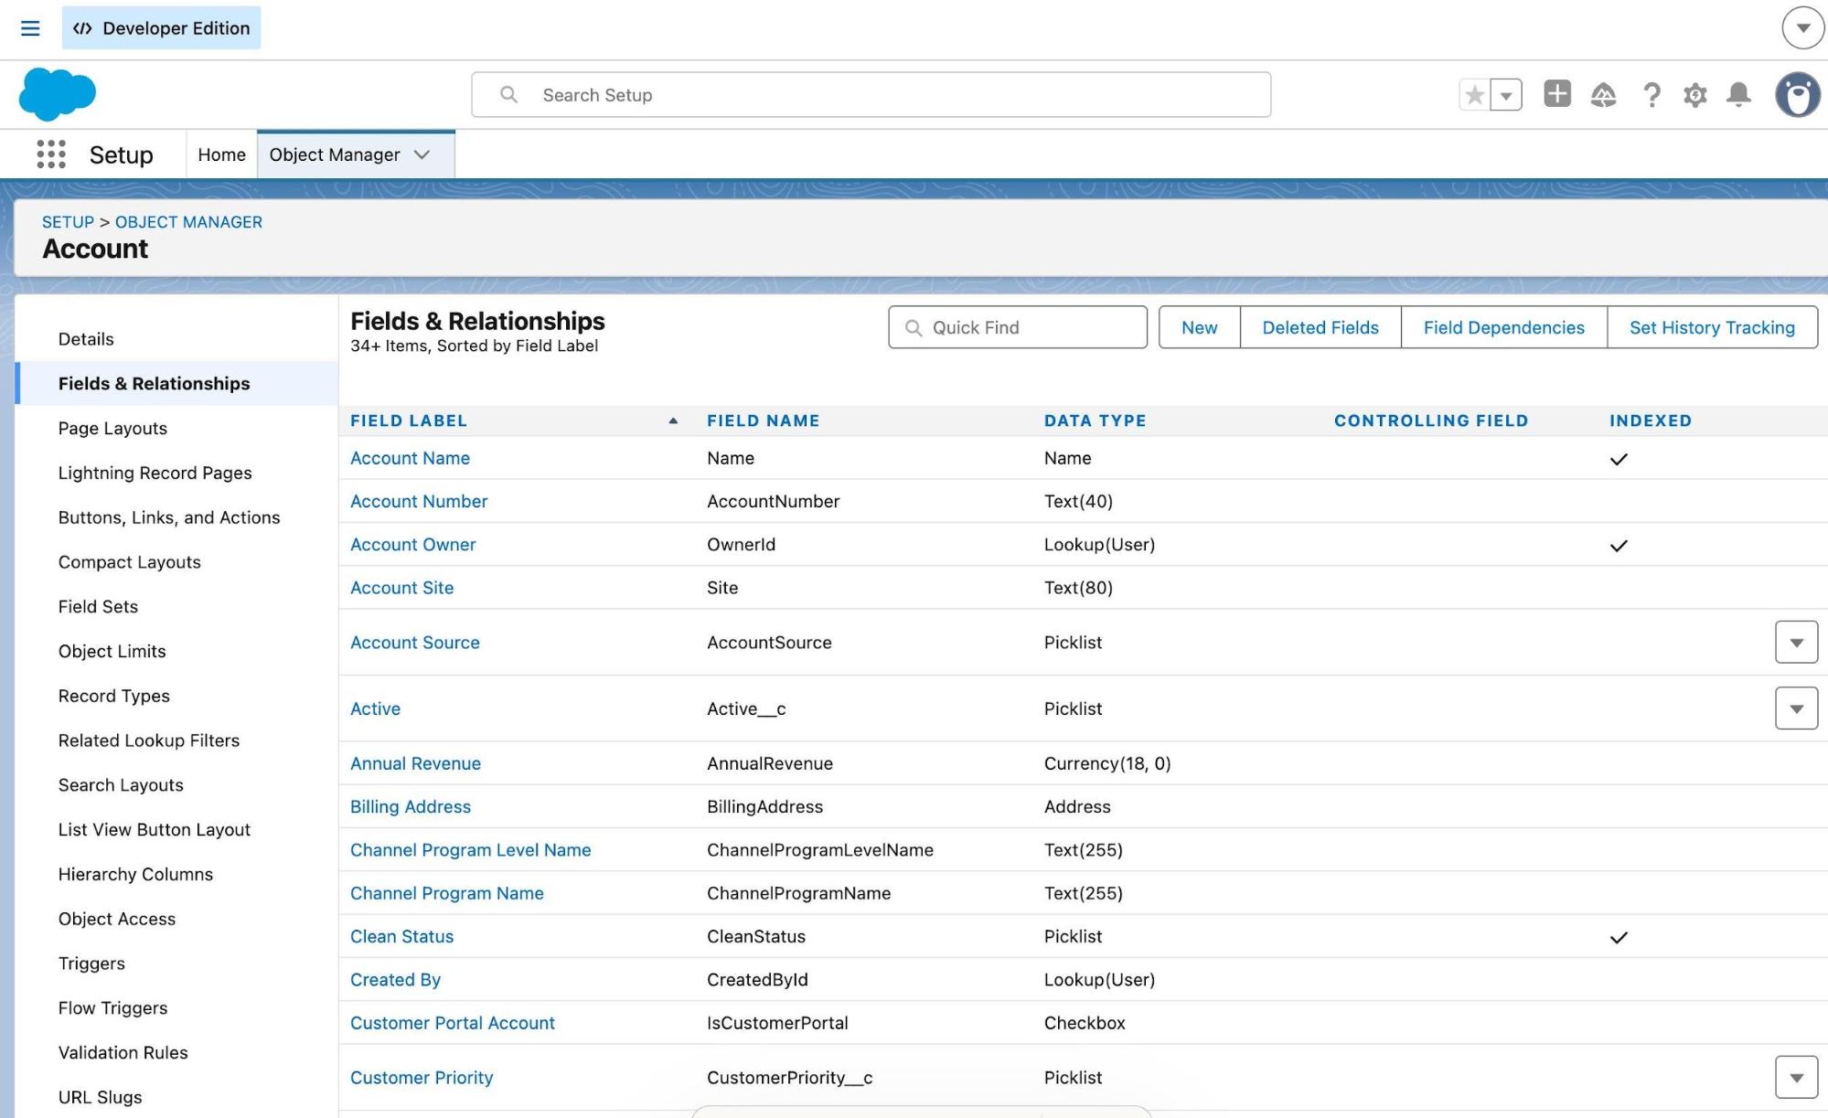Click the Salesforce cloud logo
Image resolution: width=1828 pixels, height=1118 pixels.
(x=57, y=94)
